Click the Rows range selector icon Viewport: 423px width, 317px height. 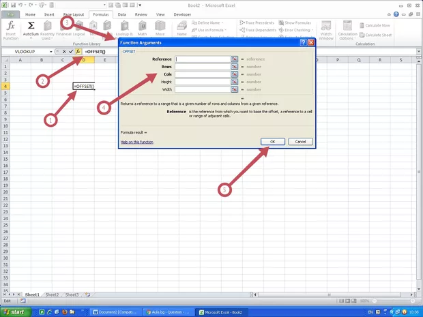pyautogui.click(x=235, y=67)
